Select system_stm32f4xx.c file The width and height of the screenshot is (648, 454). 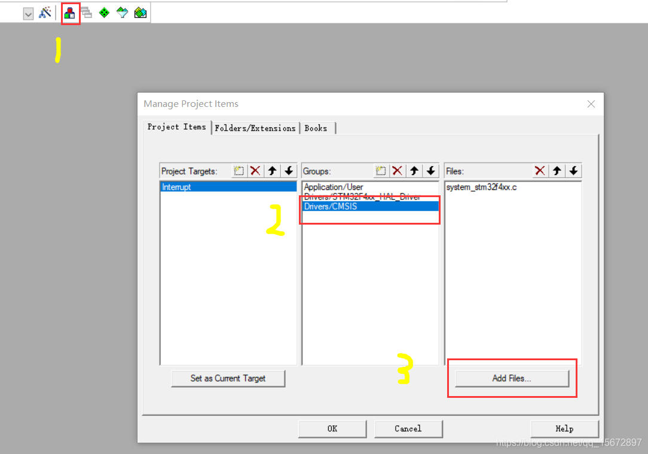click(512, 187)
